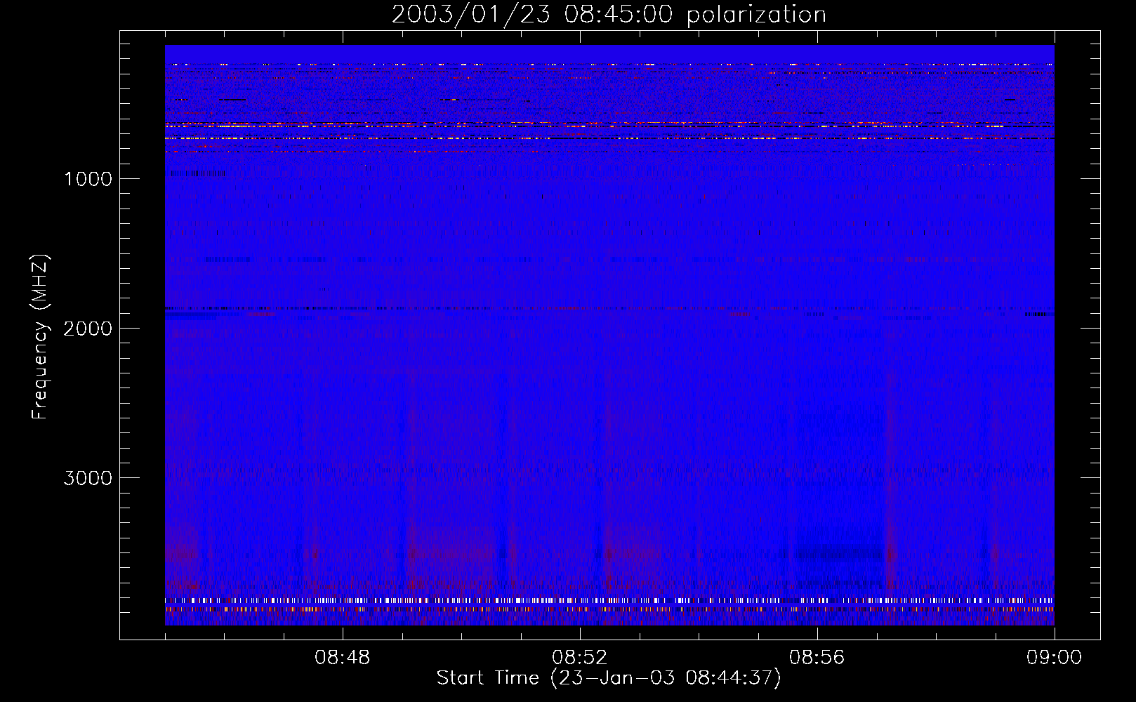Select the 3000 frequency axis label
This screenshot has width=1136, height=702.
[88, 478]
